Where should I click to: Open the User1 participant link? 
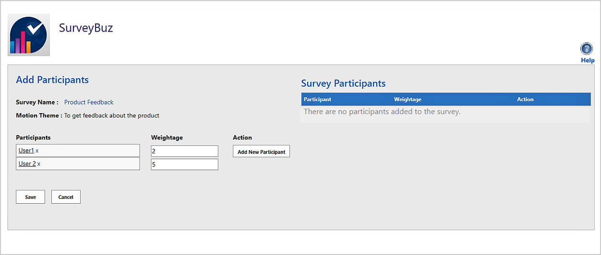click(x=26, y=151)
